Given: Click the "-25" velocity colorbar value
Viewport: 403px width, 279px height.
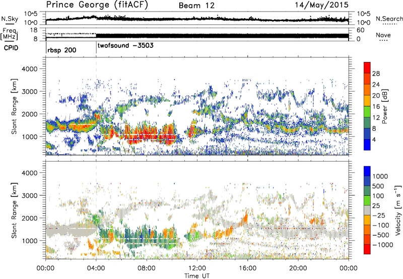Looking at the screenshot, I should click(378, 215).
